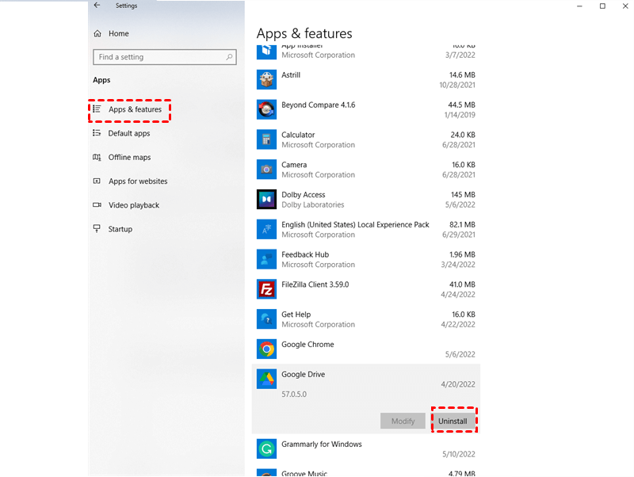Maximize the Settings window
Screen dimensions: 634x477
pyautogui.click(x=602, y=6)
